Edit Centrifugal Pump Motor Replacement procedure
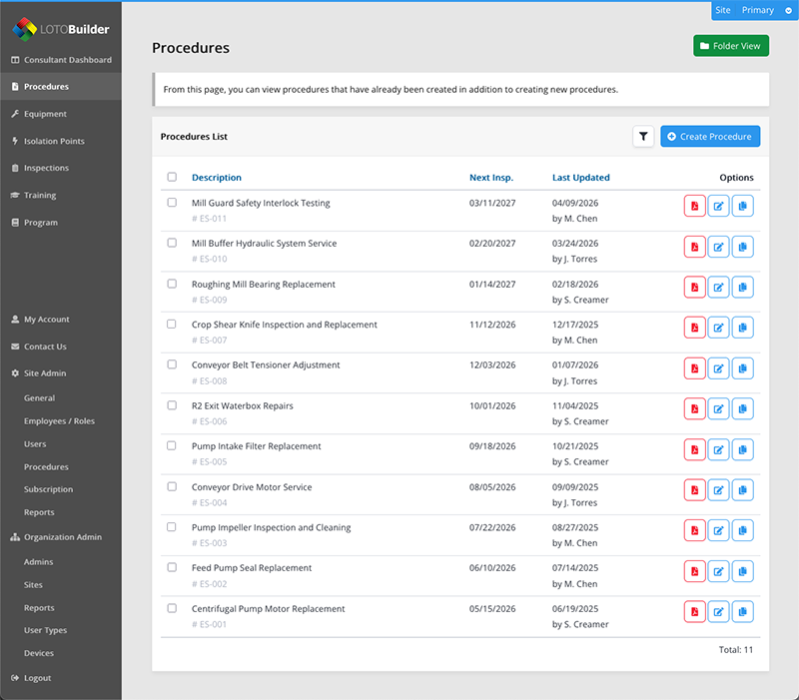 [x=718, y=611]
